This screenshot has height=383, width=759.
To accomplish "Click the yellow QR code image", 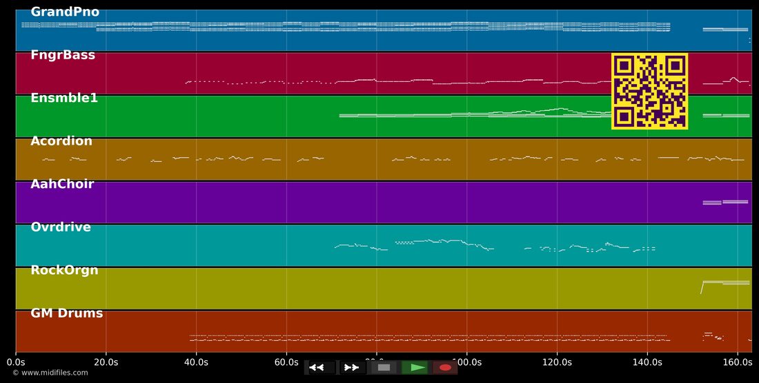I will [x=649, y=92].
